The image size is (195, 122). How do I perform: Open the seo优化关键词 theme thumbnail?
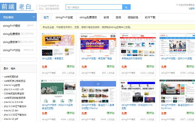tap(98, 45)
